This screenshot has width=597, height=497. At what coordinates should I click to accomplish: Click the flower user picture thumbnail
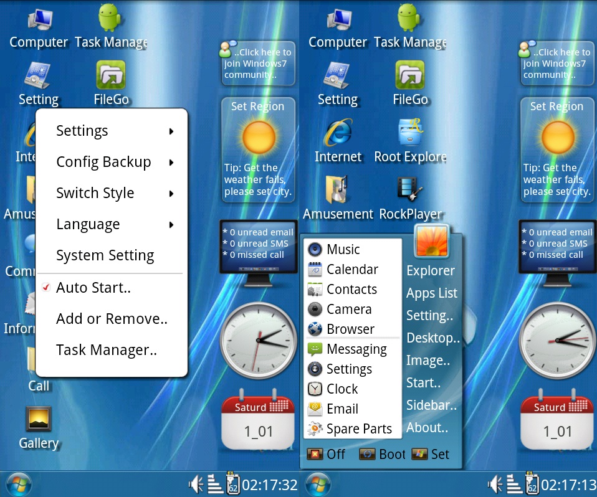point(431,241)
